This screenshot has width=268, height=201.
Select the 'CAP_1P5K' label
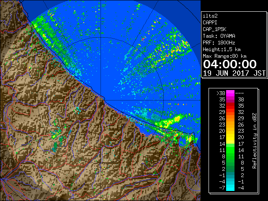pos(214,29)
